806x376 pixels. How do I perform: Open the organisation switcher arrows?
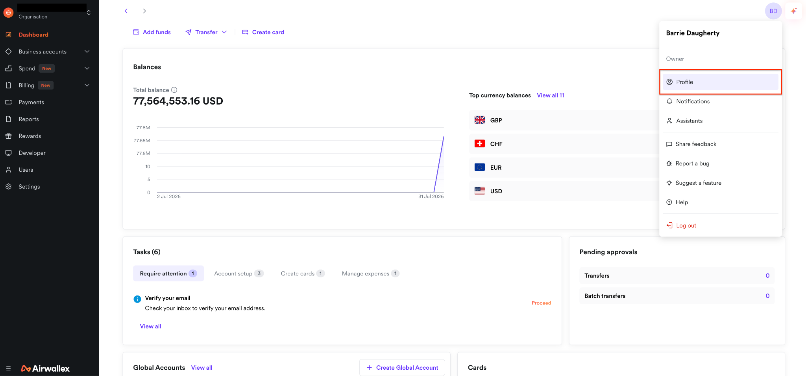89,13
